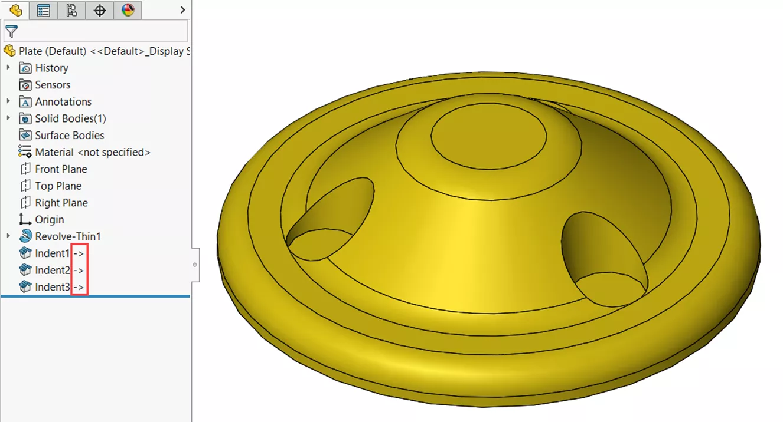Select Right Plane in tree
The width and height of the screenshot is (783, 422).
tap(61, 203)
